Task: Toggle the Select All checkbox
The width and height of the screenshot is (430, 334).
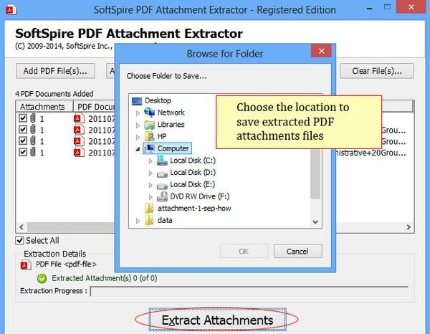Action: (x=19, y=241)
